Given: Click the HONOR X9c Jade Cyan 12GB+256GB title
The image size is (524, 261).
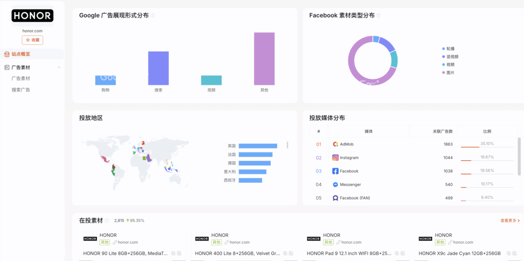Looking at the screenshot, I should point(460,253).
